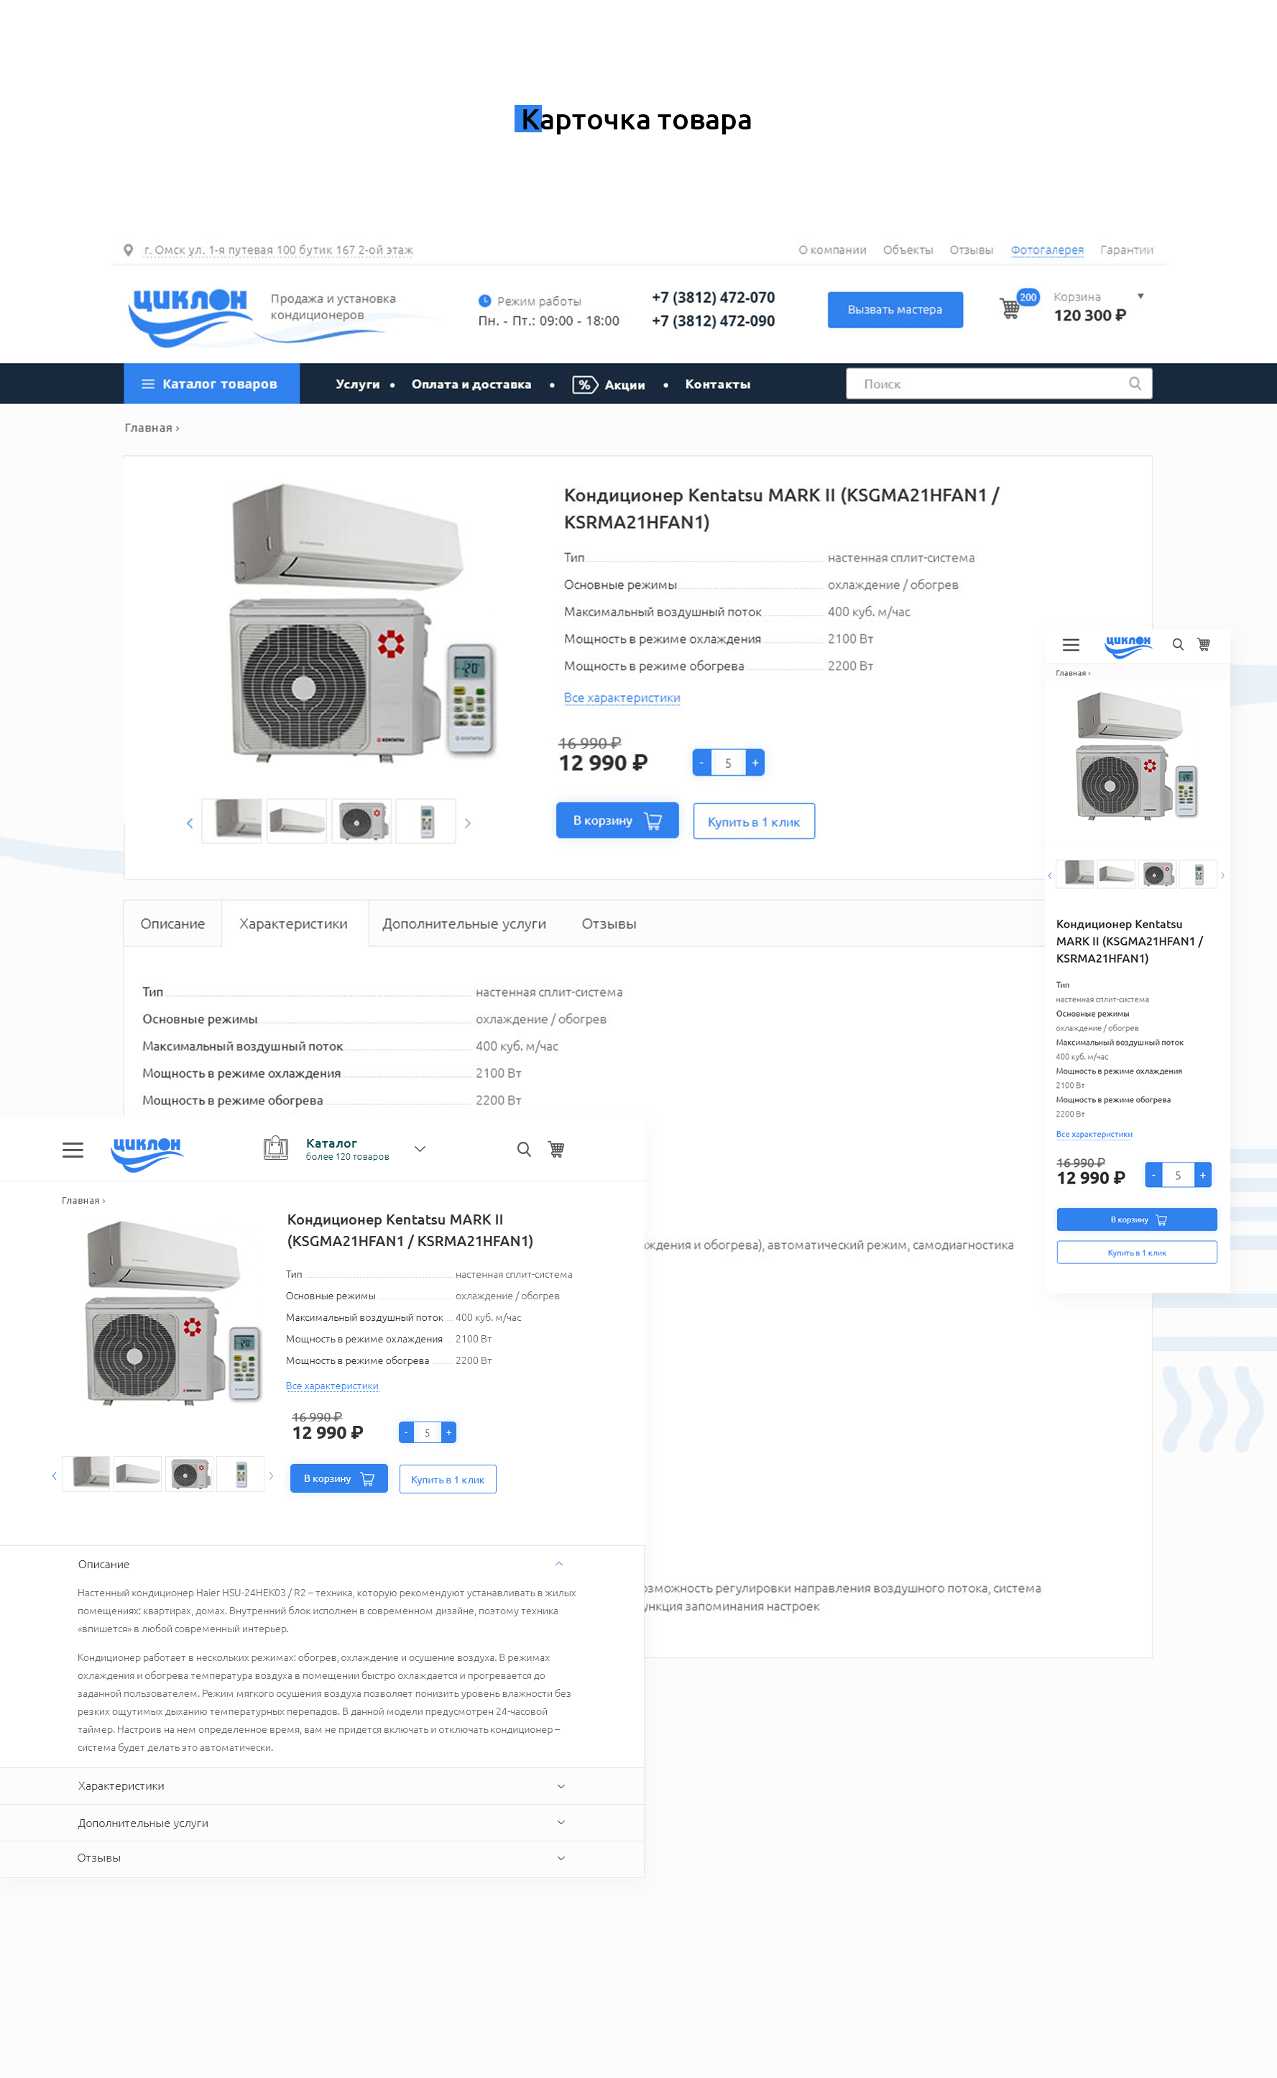The height and width of the screenshot is (2078, 1277).
Task: Open hamburger menu in tablet view
Action: coord(73,1150)
